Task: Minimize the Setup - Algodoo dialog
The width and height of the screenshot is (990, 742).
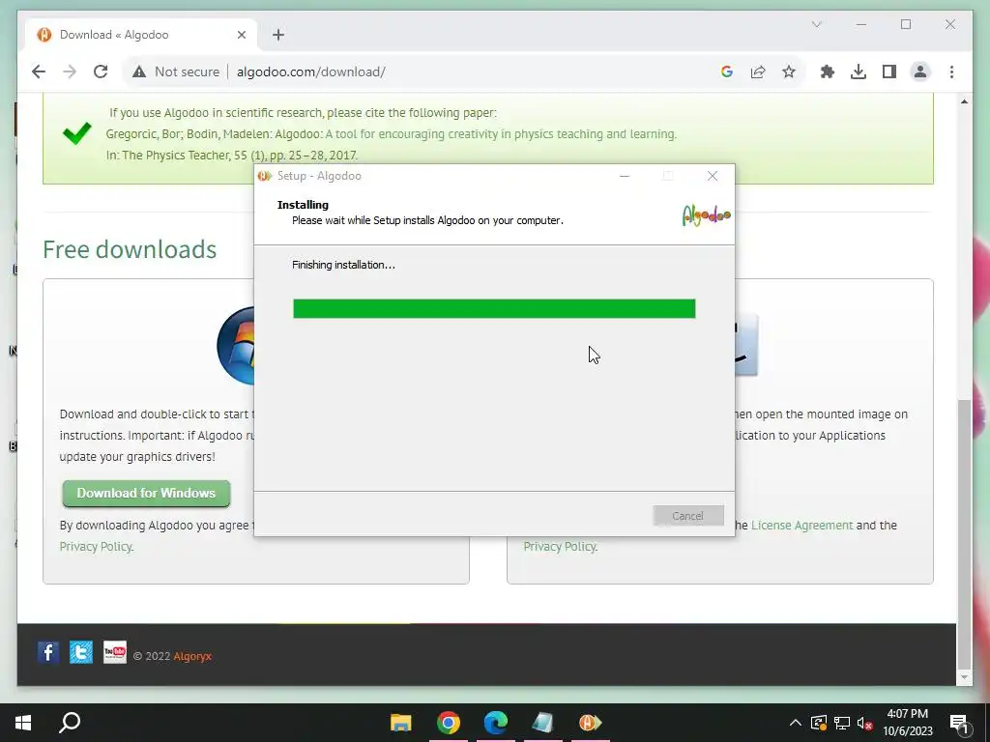Action: point(625,176)
